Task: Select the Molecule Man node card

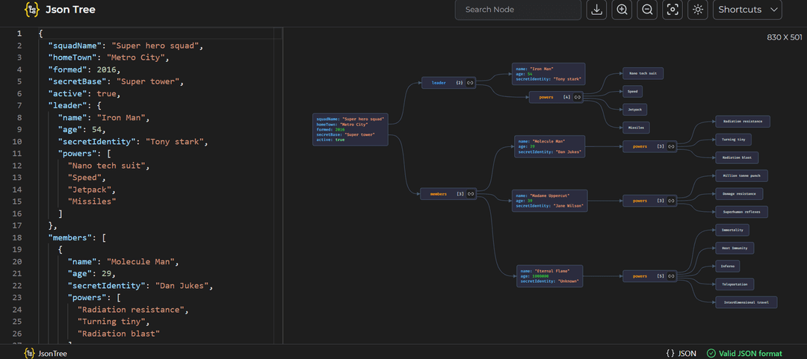Action: tap(550, 146)
